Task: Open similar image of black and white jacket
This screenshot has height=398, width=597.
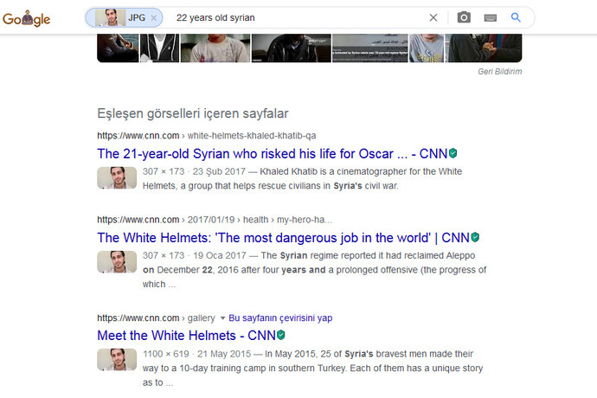Action: point(159,48)
